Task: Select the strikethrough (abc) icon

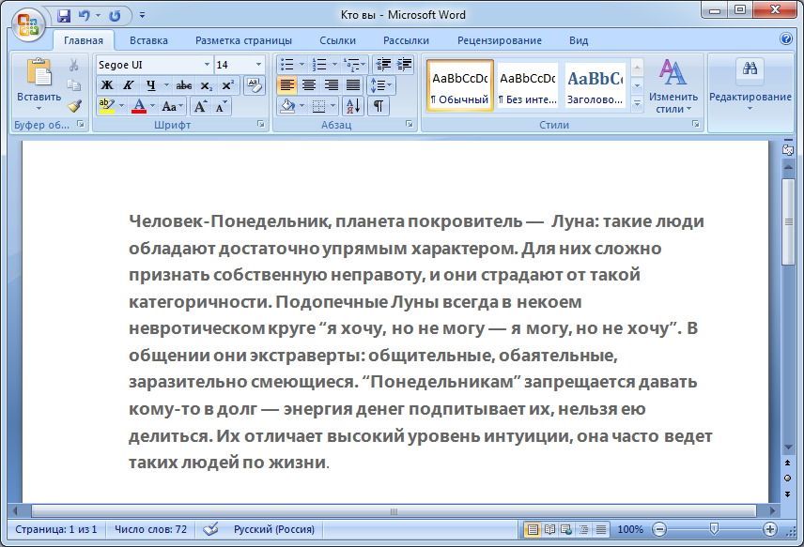Action: point(184,85)
